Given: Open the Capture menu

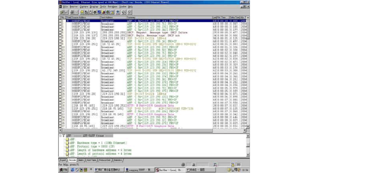Looking at the screenshot, I should [84, 7].
